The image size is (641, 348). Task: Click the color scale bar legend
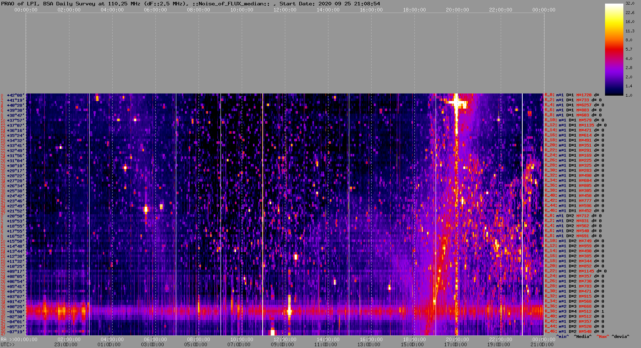tap(614, 49)
